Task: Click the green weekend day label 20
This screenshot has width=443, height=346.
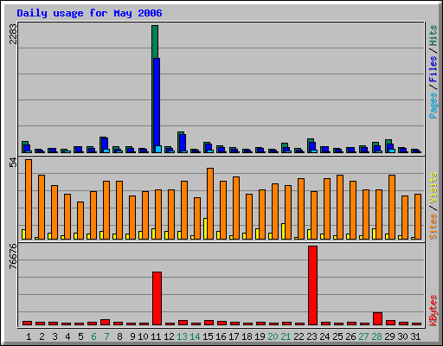Action: [x=273, y=336]
